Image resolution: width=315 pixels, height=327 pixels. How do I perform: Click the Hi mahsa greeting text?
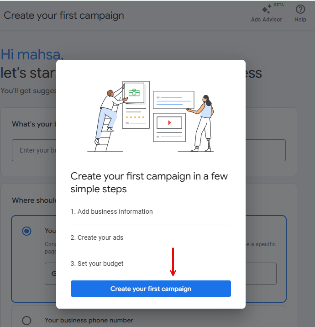click(32, 54)
